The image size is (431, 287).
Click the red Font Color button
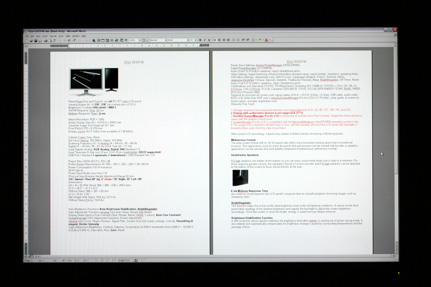(x=266, y=40)
